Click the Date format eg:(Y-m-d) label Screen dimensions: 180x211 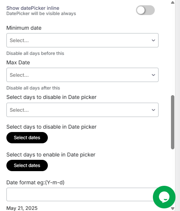(35, 183)
